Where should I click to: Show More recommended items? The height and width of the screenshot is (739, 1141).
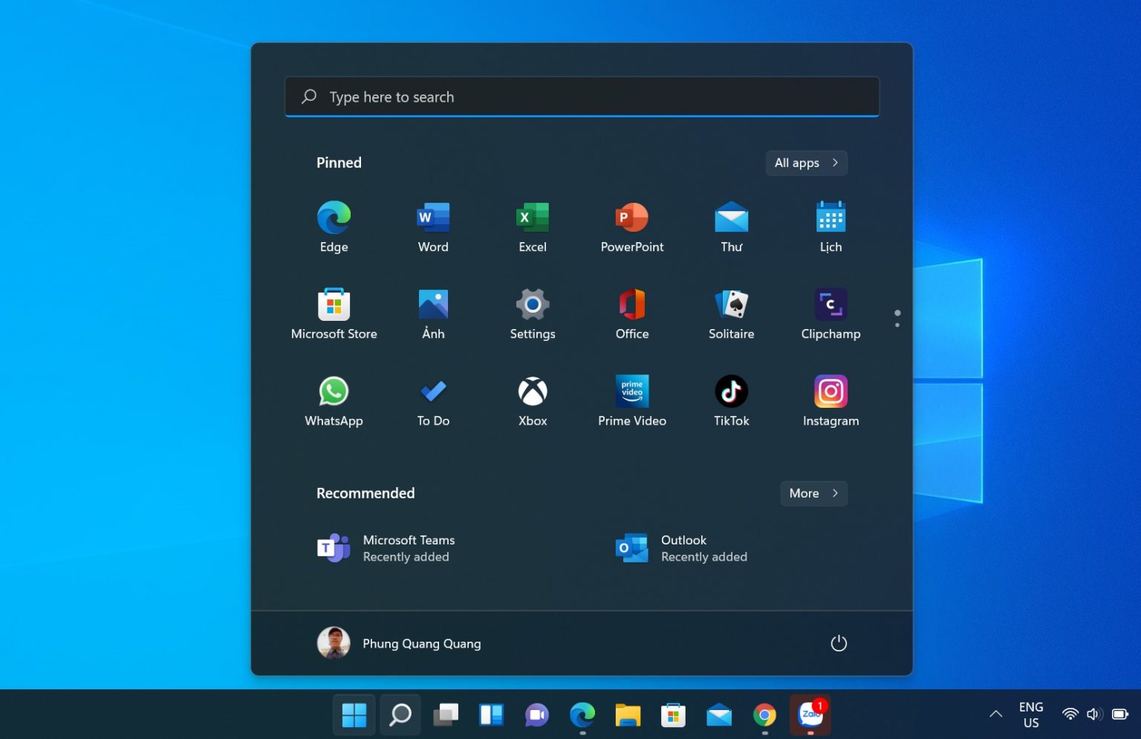coord(813,493)
